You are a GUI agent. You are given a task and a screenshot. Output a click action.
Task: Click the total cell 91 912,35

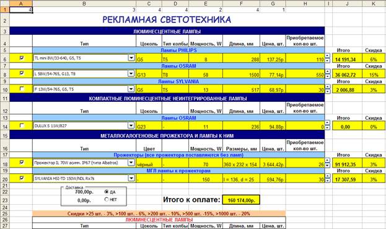[347, 163]
